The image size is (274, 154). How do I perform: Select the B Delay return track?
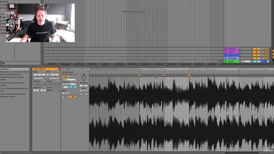[x=232, y=52]
